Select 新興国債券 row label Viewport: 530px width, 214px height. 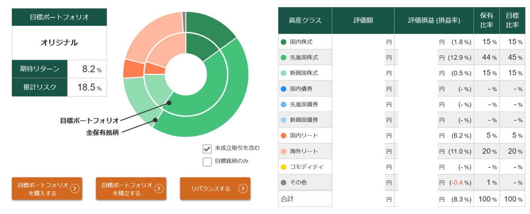click(x=304, y=120)
